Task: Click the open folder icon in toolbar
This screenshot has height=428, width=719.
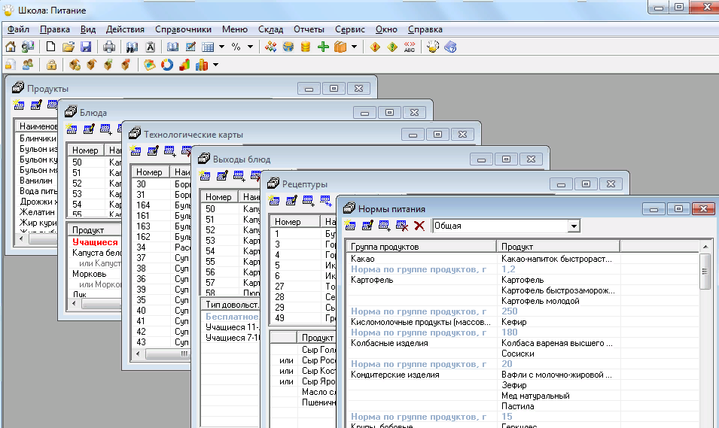Action: click(x=69, y=47)
